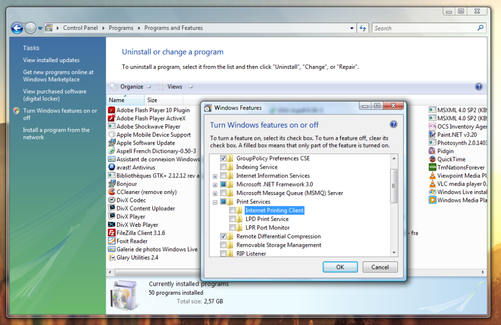Go back with the navigation arrow
This screenshot has width=501, height=325.
tap(17, 28)
